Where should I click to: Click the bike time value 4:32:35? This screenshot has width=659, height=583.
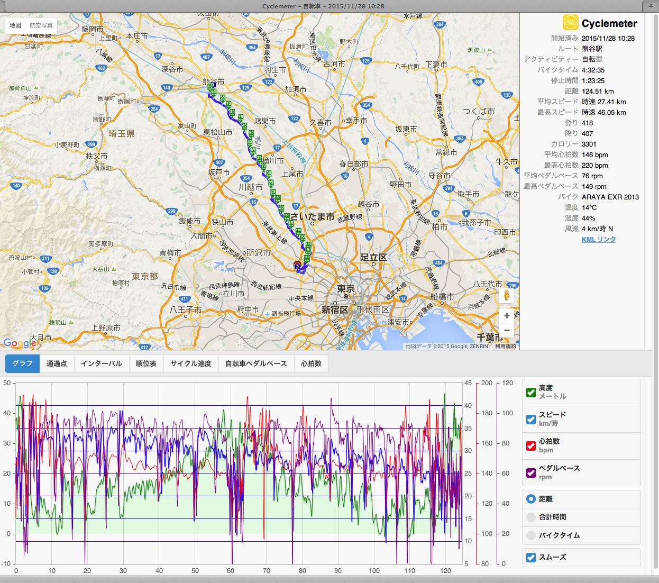tap(593, 70)
